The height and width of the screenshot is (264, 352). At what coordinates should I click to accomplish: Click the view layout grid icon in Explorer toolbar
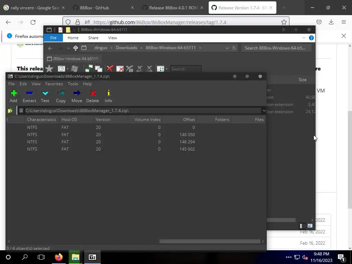coord(161,69)
